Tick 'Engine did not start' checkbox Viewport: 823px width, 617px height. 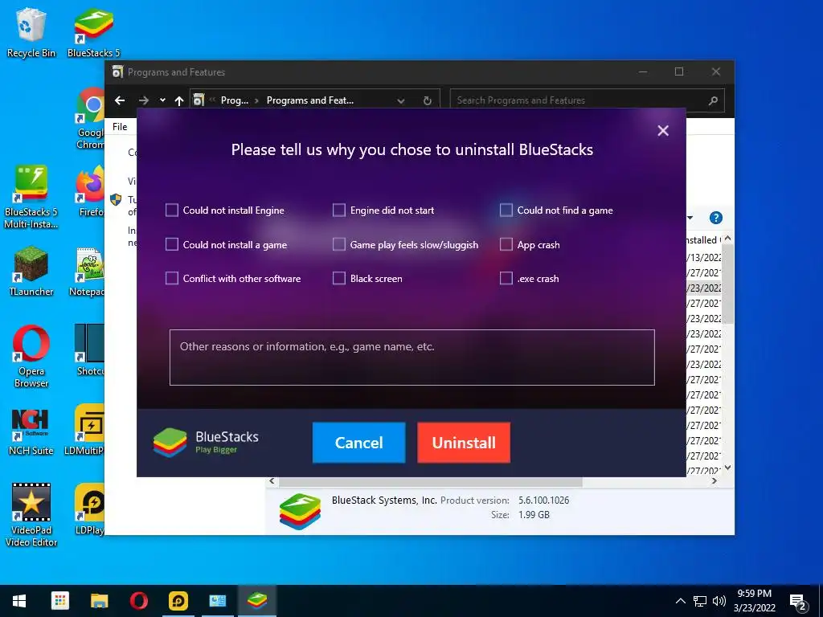[339, 210]
